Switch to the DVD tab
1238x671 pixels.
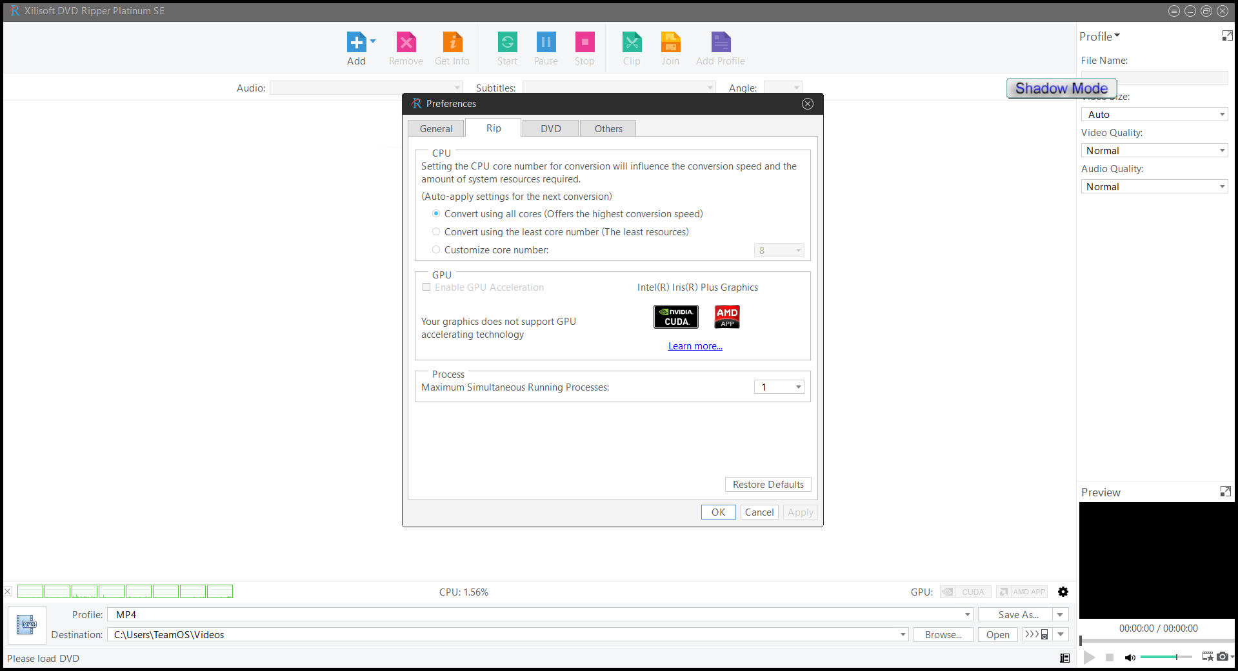[550, 128]
